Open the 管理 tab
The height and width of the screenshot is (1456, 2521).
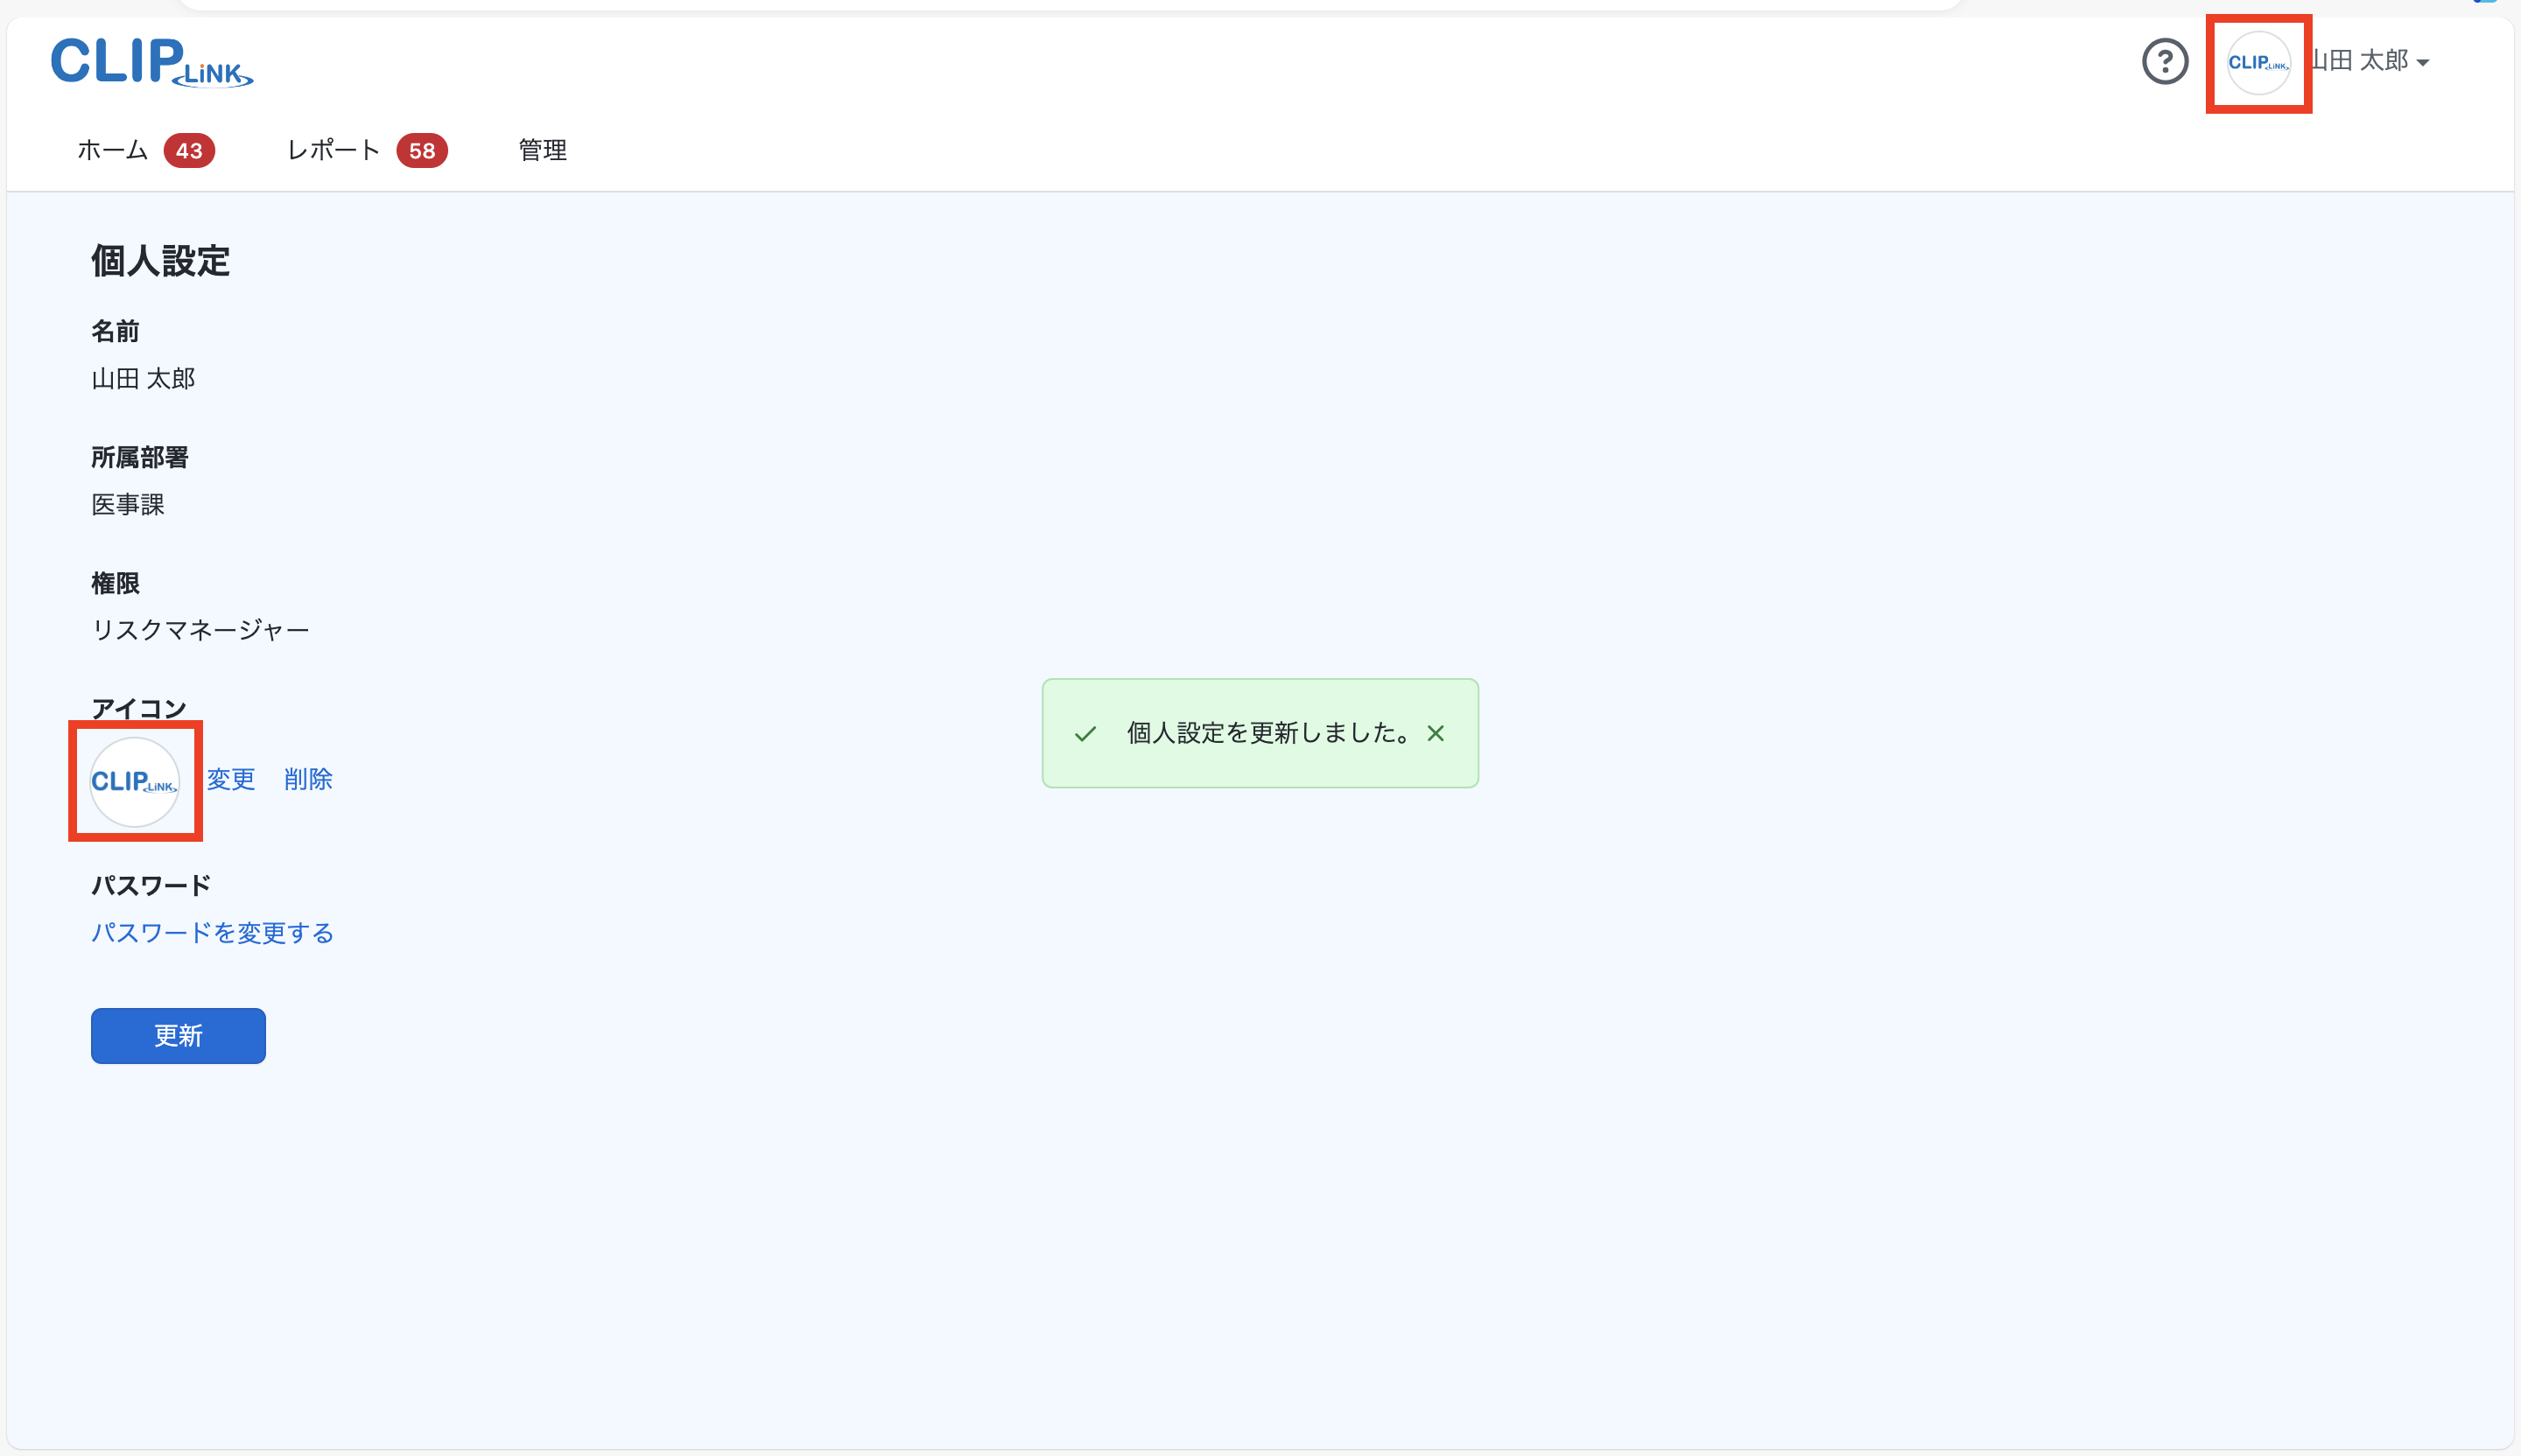coord(542,150)
